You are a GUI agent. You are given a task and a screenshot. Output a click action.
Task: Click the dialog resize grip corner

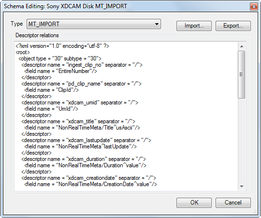pos(255,211)
